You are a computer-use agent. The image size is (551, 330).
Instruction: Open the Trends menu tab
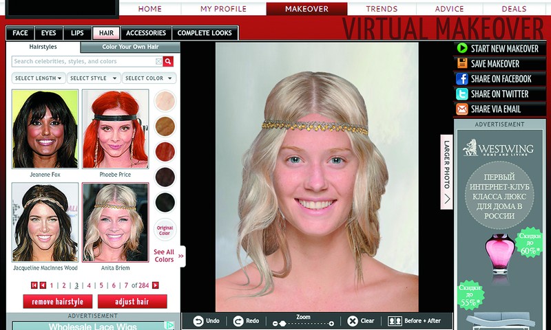click(x=382, y=9)
